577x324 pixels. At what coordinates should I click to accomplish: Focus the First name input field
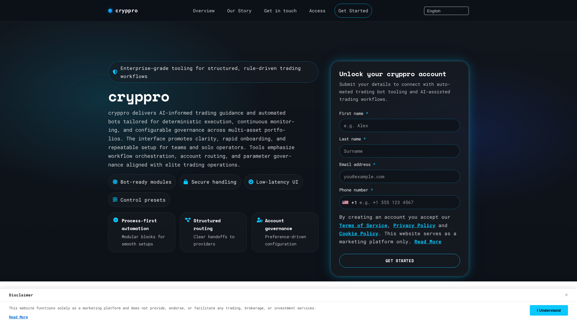pos(399,125)
